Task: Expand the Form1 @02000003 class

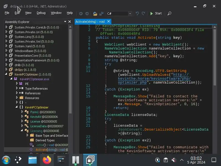Action: coord(22,111)
